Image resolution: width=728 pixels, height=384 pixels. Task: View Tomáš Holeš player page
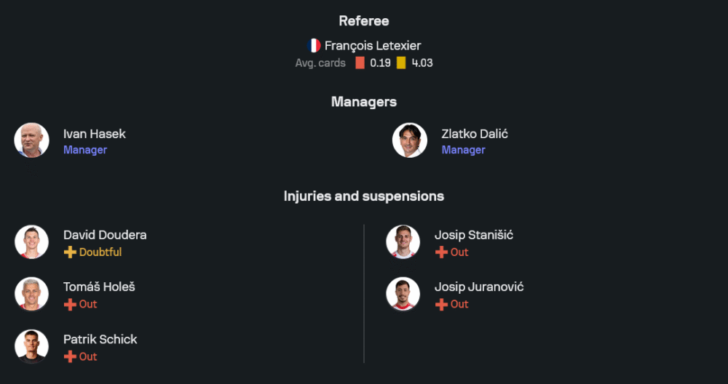pos(99,287)
